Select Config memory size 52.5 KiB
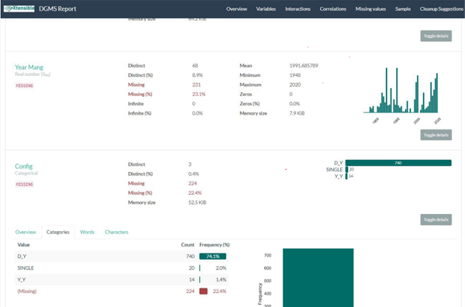465x307 pixels. [x=197, y=202]
